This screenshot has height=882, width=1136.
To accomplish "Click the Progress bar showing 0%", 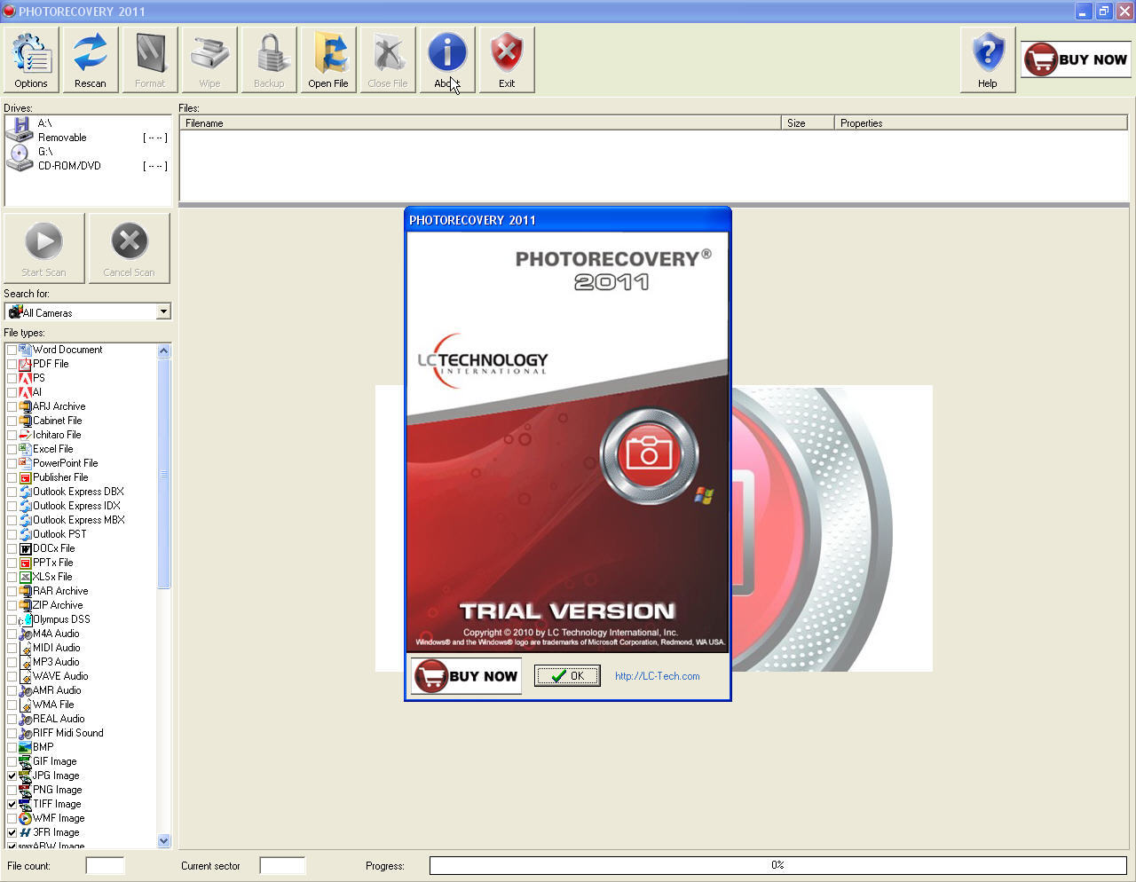I will tap(778, 865).
